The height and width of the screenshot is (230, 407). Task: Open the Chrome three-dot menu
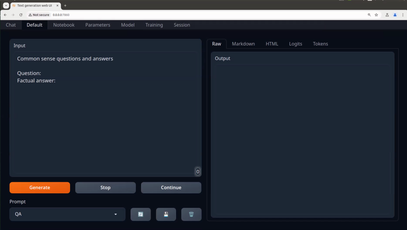(403, 15)
